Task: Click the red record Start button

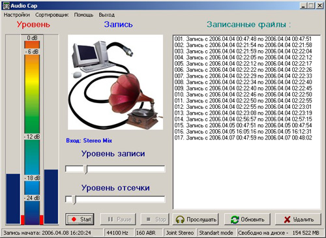Action: pos(80,219)
